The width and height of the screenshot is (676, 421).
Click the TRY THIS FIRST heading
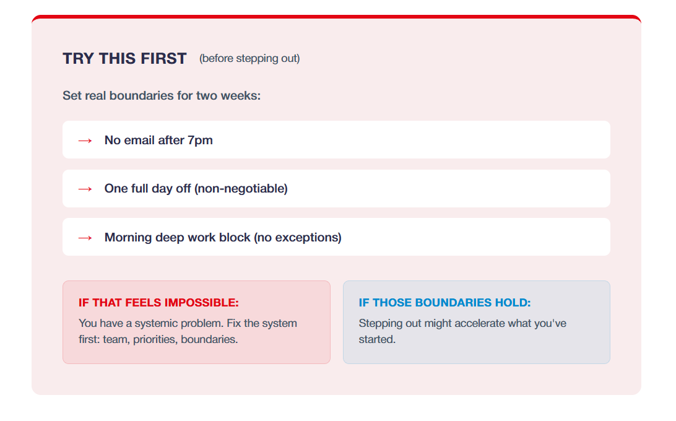(124, 58)
